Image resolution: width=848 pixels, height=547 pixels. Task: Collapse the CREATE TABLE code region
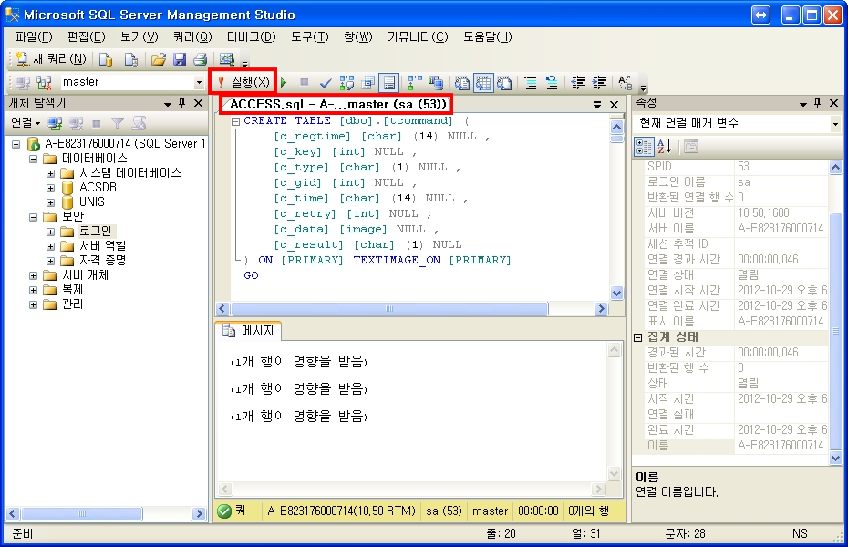(x=235, y=121)
